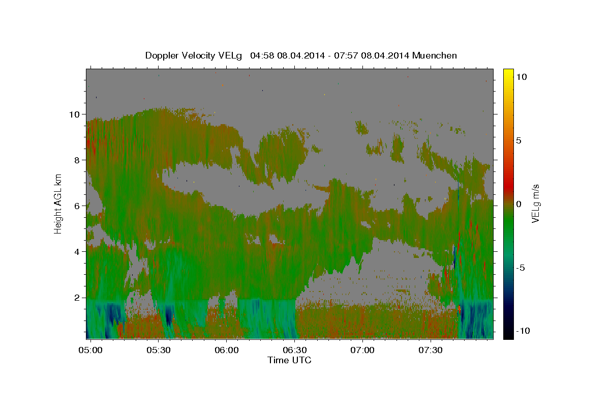Click the colorbar tick label 0
The height and width of the screenshot is (407, 610).
pos(519,204)
